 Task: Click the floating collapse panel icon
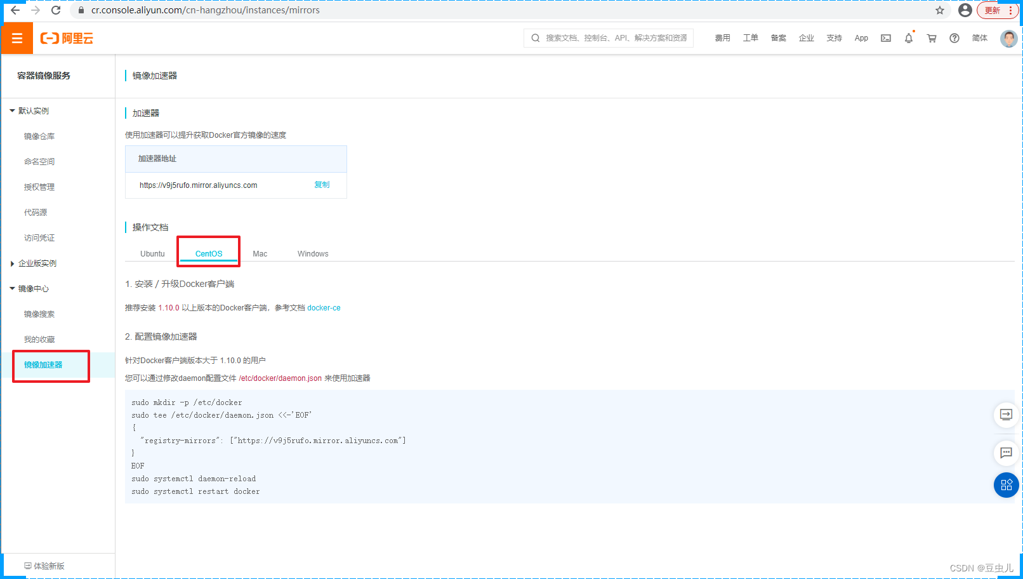tap(1006, 415)
